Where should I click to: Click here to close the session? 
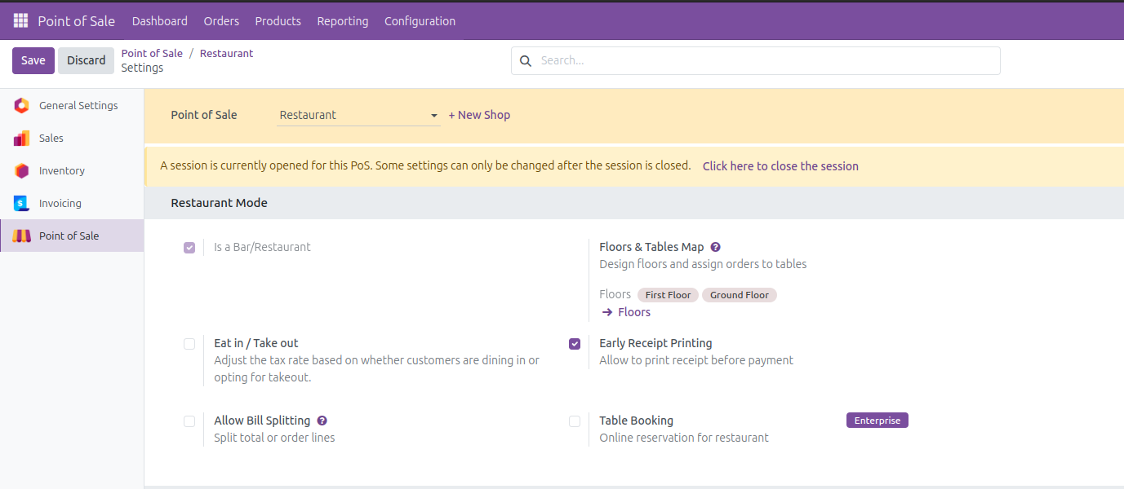(x=780, y=165)
